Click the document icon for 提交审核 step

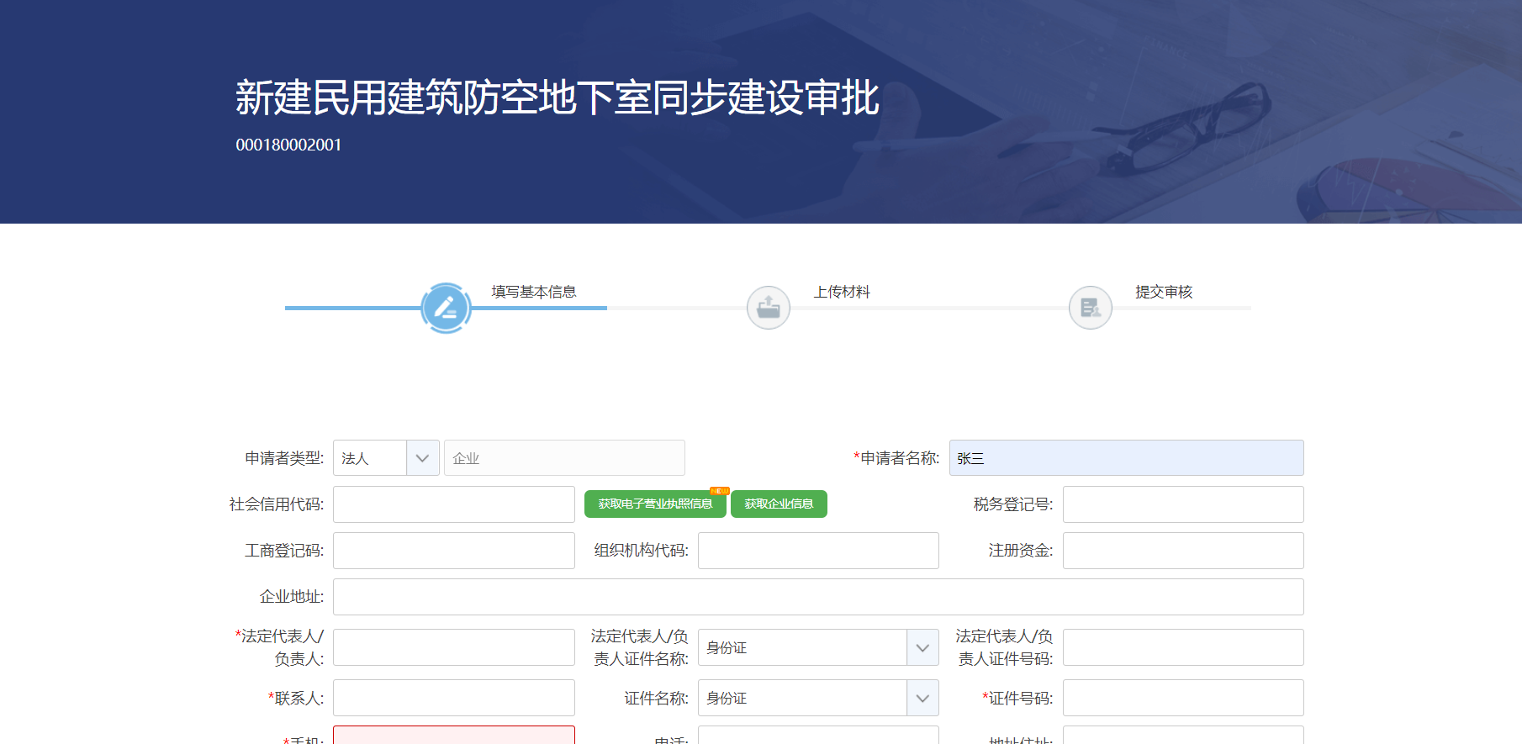click(1090, 308)
